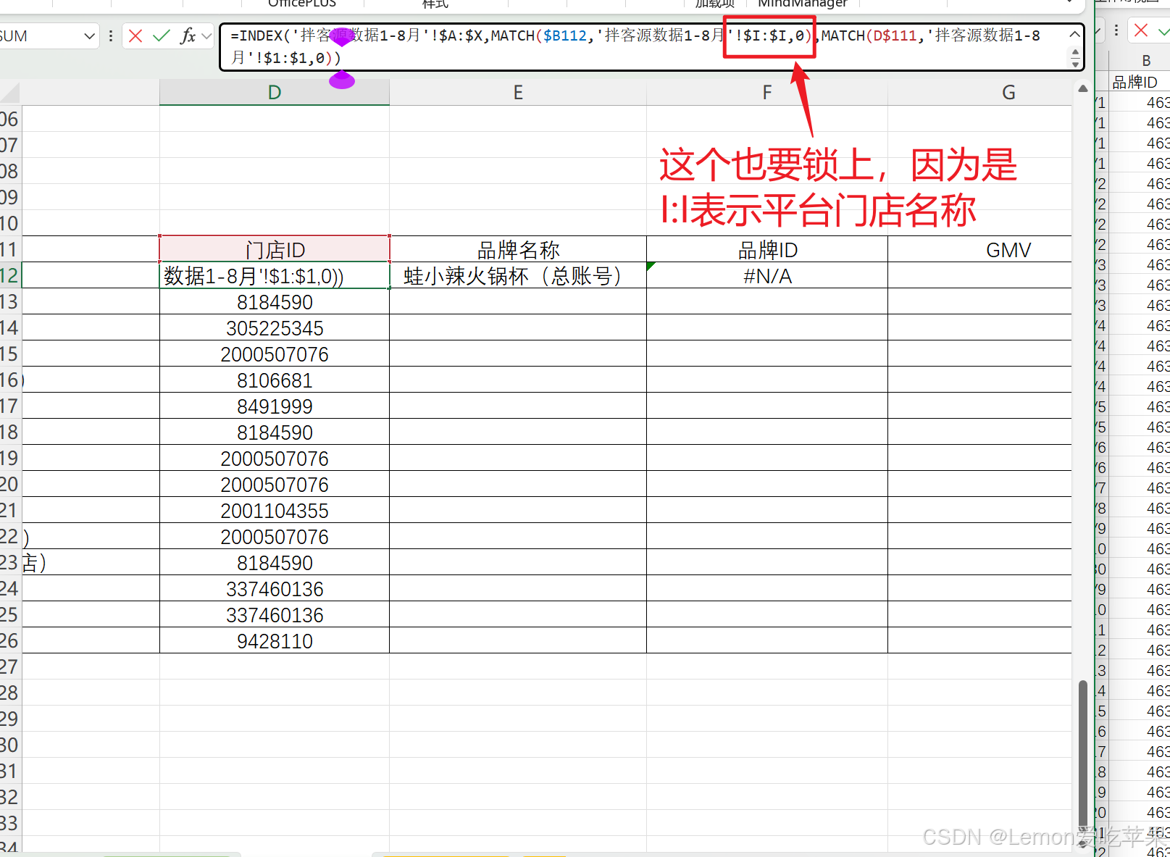Select cell 2000507076 in row 115

pyautogui.click(x=275, y=354)
